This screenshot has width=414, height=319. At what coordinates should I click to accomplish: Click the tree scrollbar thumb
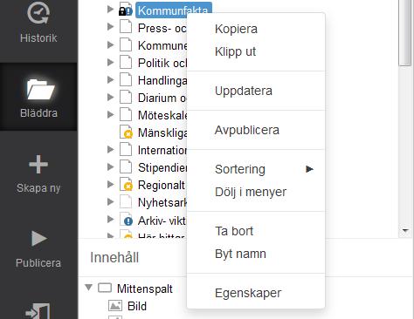(404, 32)
